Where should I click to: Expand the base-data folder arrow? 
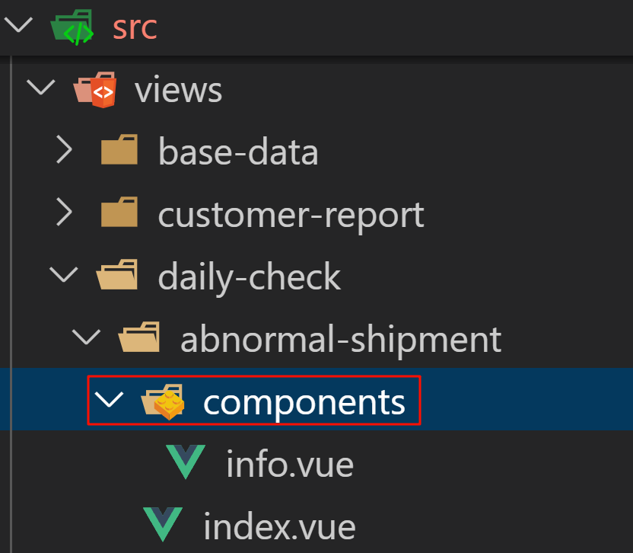(x=65, y=149)
